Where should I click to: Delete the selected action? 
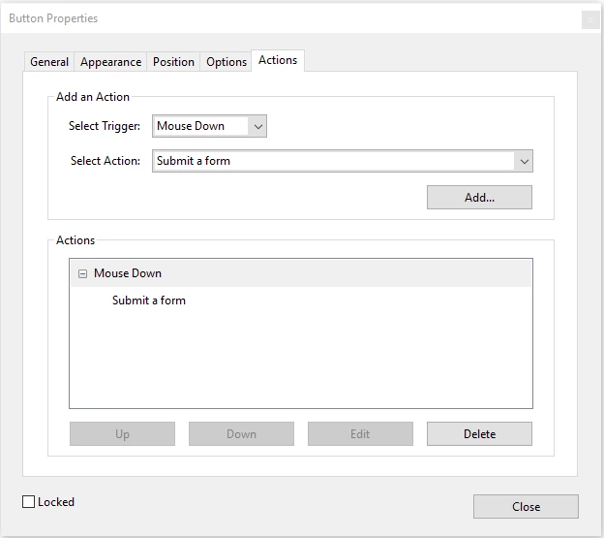479,434
